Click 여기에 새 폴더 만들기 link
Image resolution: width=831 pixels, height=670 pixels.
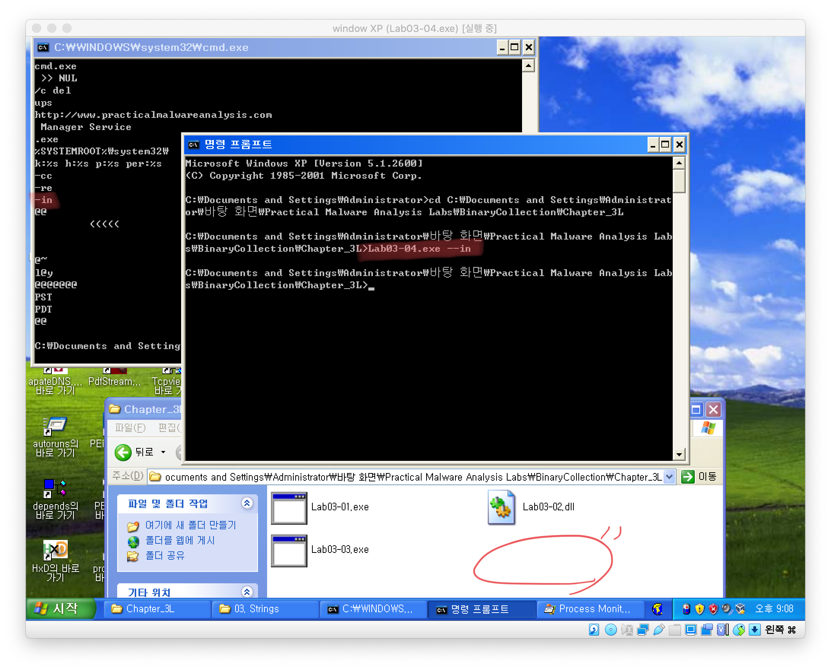(x=190, y=525)
